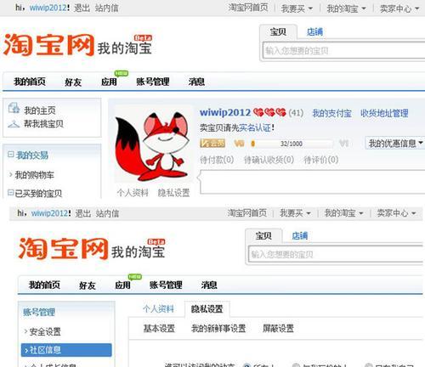Click search box on the 隐私设置 page
425x367 pixels.
[x=336, y=254]
